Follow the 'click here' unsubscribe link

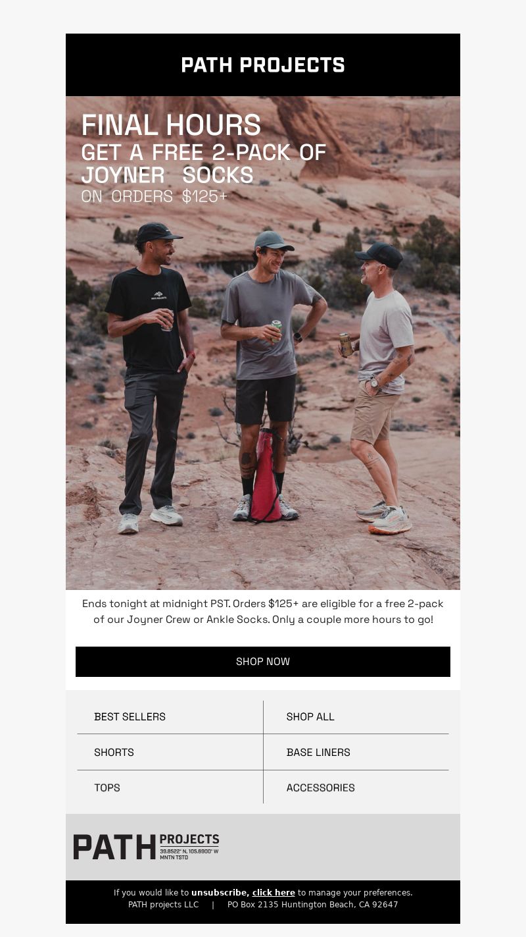click(x=274, y=893)
